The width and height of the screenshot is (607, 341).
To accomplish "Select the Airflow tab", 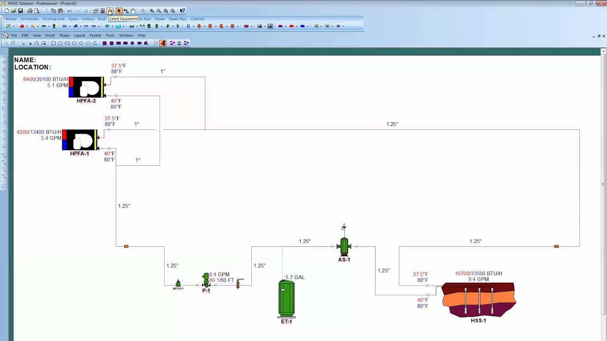I will point(88,19).
